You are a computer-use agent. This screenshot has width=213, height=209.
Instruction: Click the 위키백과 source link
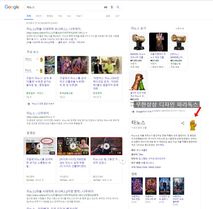(160, 145)
